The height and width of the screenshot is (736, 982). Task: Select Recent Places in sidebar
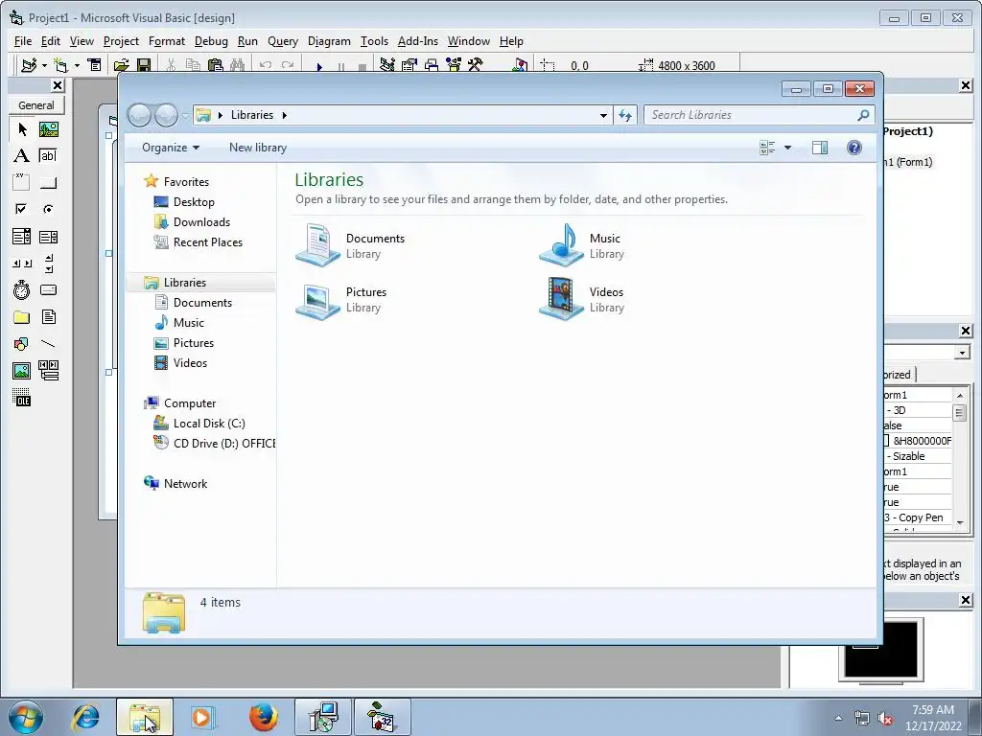[x=207, y=242]
